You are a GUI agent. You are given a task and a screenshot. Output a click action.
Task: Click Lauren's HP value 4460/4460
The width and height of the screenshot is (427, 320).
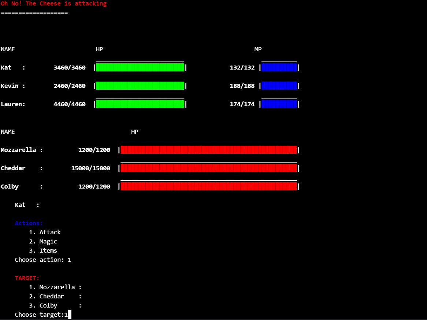[70, 104]
